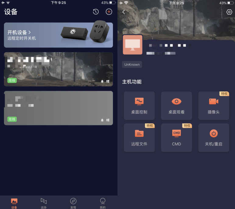Start 桌面观看 desktop viewing

(x=176, y=106)
